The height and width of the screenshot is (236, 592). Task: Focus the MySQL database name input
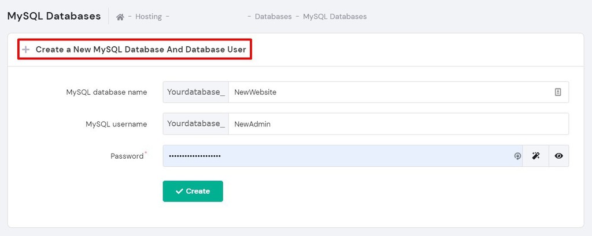tap(387, 92)
